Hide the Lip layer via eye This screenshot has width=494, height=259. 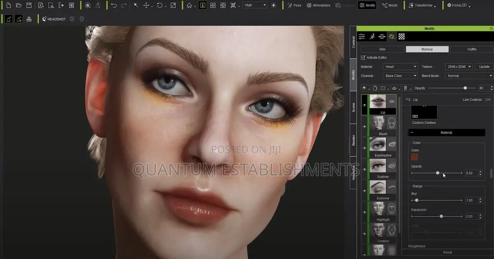pos(364,105)
